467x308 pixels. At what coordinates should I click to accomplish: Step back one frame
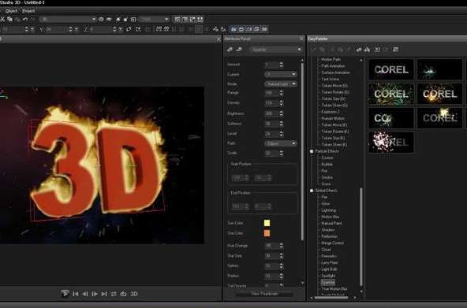pos(85,294)
